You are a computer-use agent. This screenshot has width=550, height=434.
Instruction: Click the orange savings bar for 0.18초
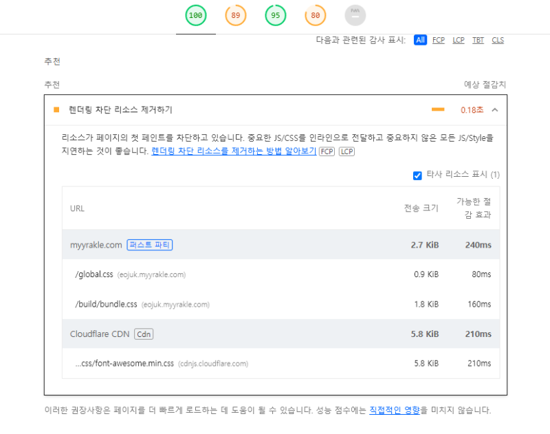click(438, 110)
